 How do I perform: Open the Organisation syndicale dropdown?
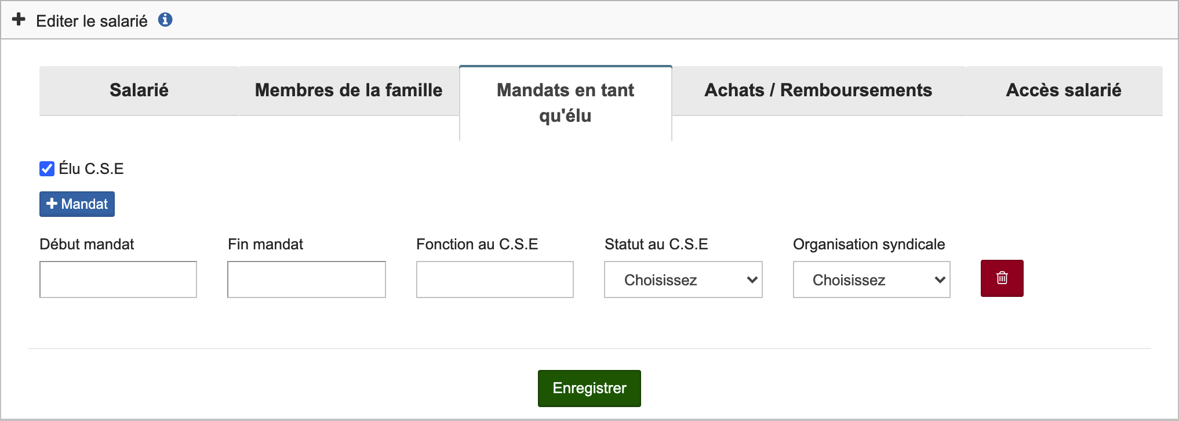click(x=871, y=280)
